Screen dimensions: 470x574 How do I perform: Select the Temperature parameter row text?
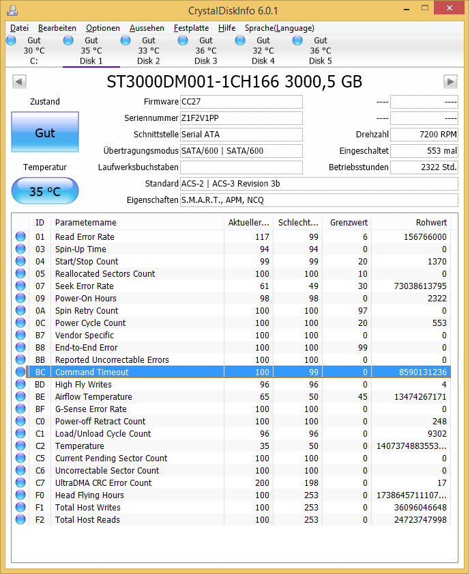79,446
